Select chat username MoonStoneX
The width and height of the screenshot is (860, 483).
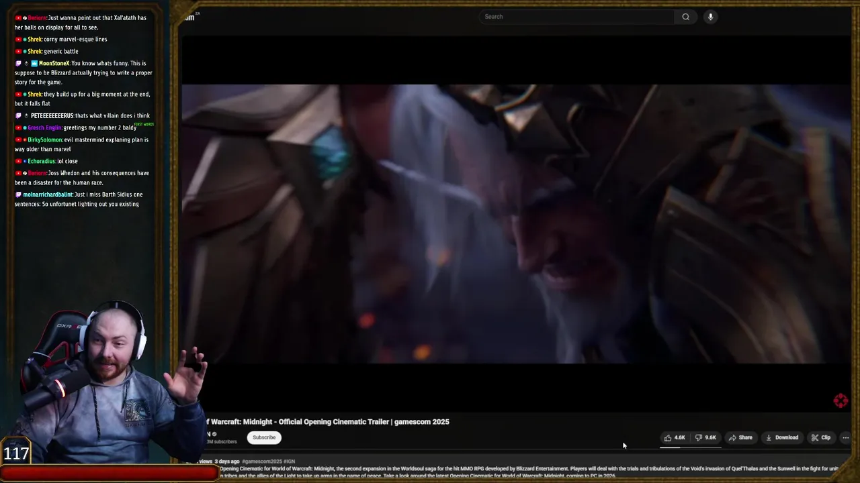(x=54, y=64)
